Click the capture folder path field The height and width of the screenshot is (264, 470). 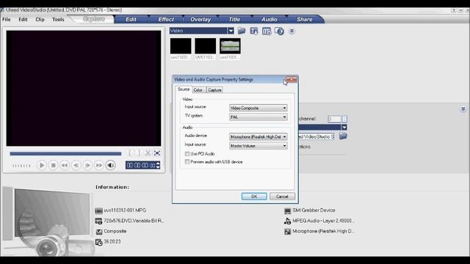point(317,136)
